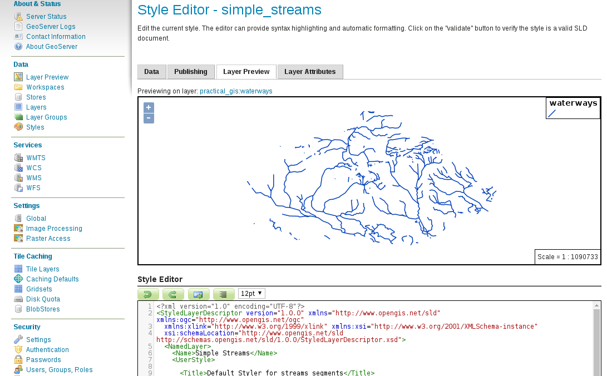Open Tile Layers under Tile Caching
The image size is (607, 376).
click(42, 269)
